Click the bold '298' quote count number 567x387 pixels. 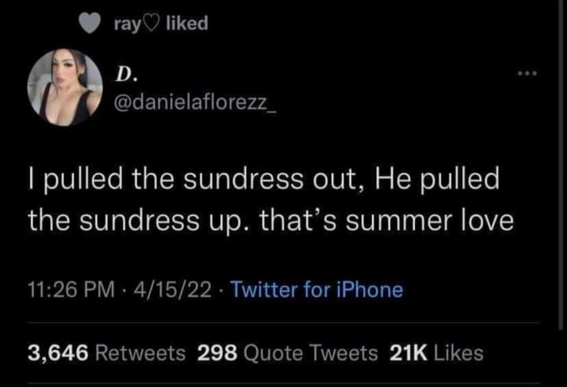[x=217, y=353]
